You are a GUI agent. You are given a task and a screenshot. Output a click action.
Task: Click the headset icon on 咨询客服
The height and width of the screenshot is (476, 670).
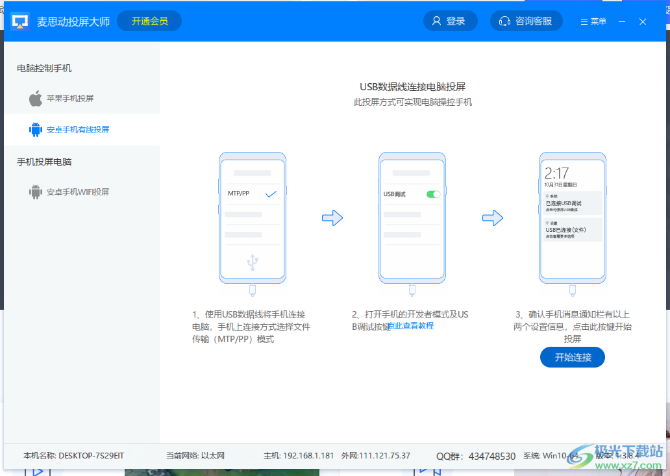coord(505,20)
